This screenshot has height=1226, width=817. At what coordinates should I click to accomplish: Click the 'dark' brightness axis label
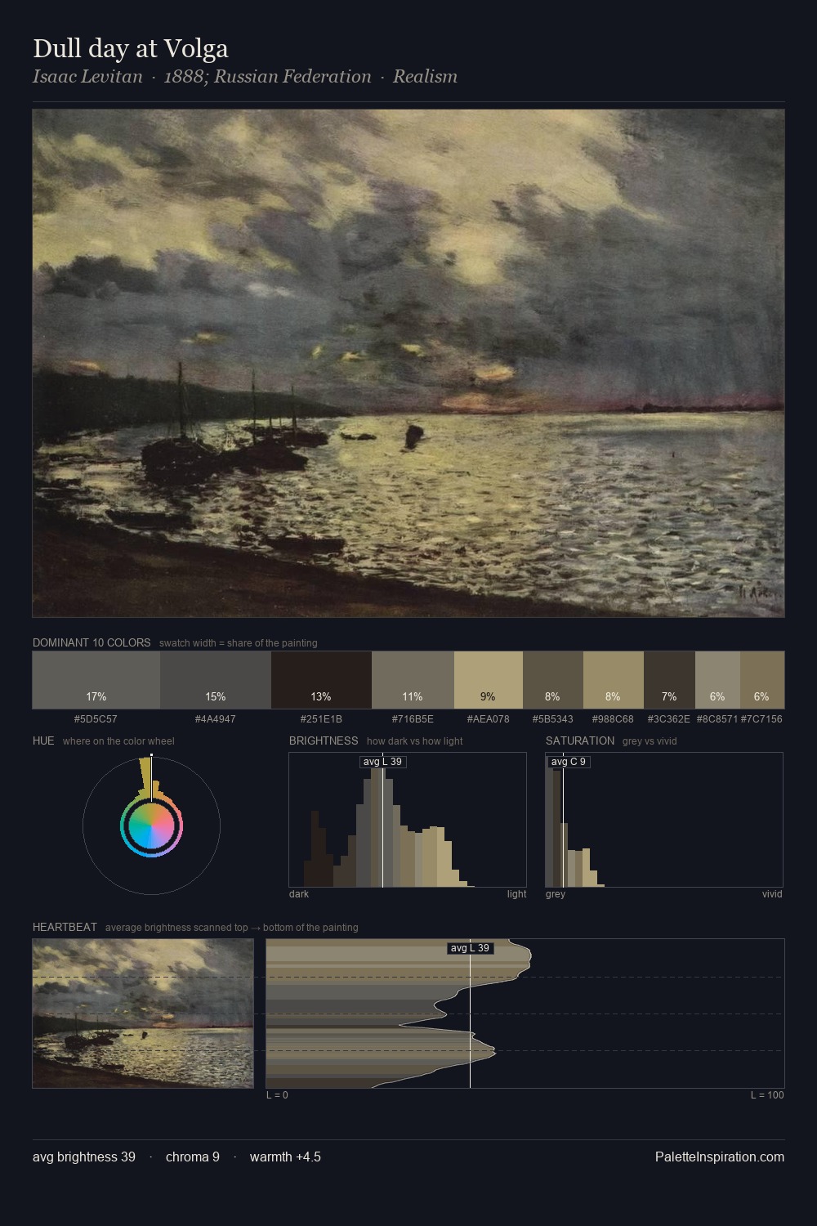[x=299, y=894]
